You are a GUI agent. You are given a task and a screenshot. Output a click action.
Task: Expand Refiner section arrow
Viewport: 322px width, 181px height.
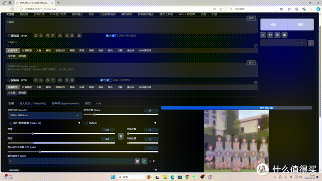(x=155, y=123)
